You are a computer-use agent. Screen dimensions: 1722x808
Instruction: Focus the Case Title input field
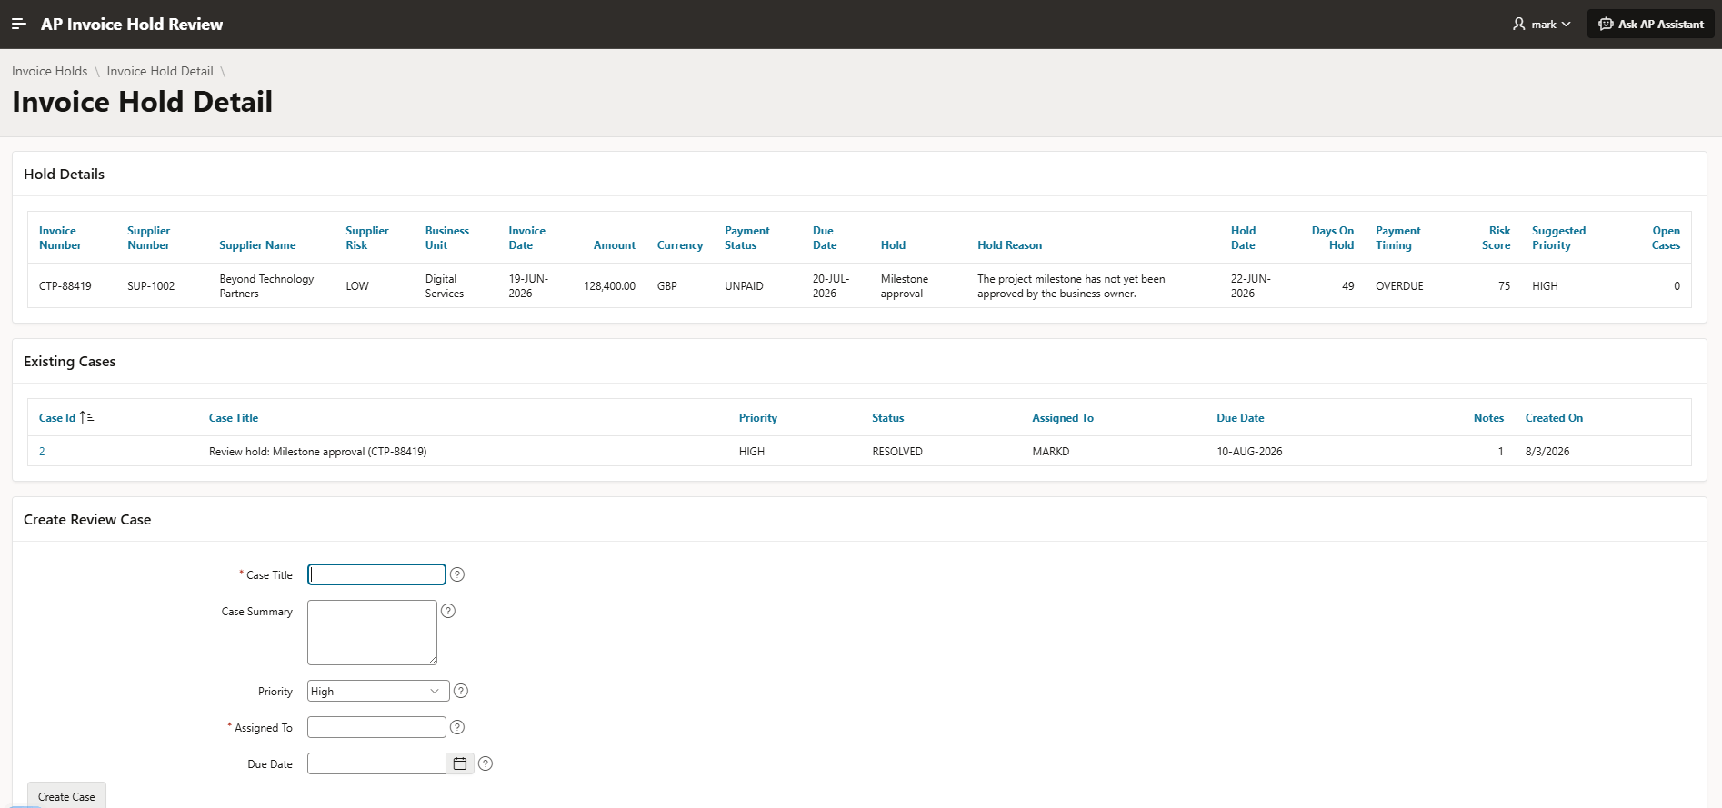coord(376,574)
